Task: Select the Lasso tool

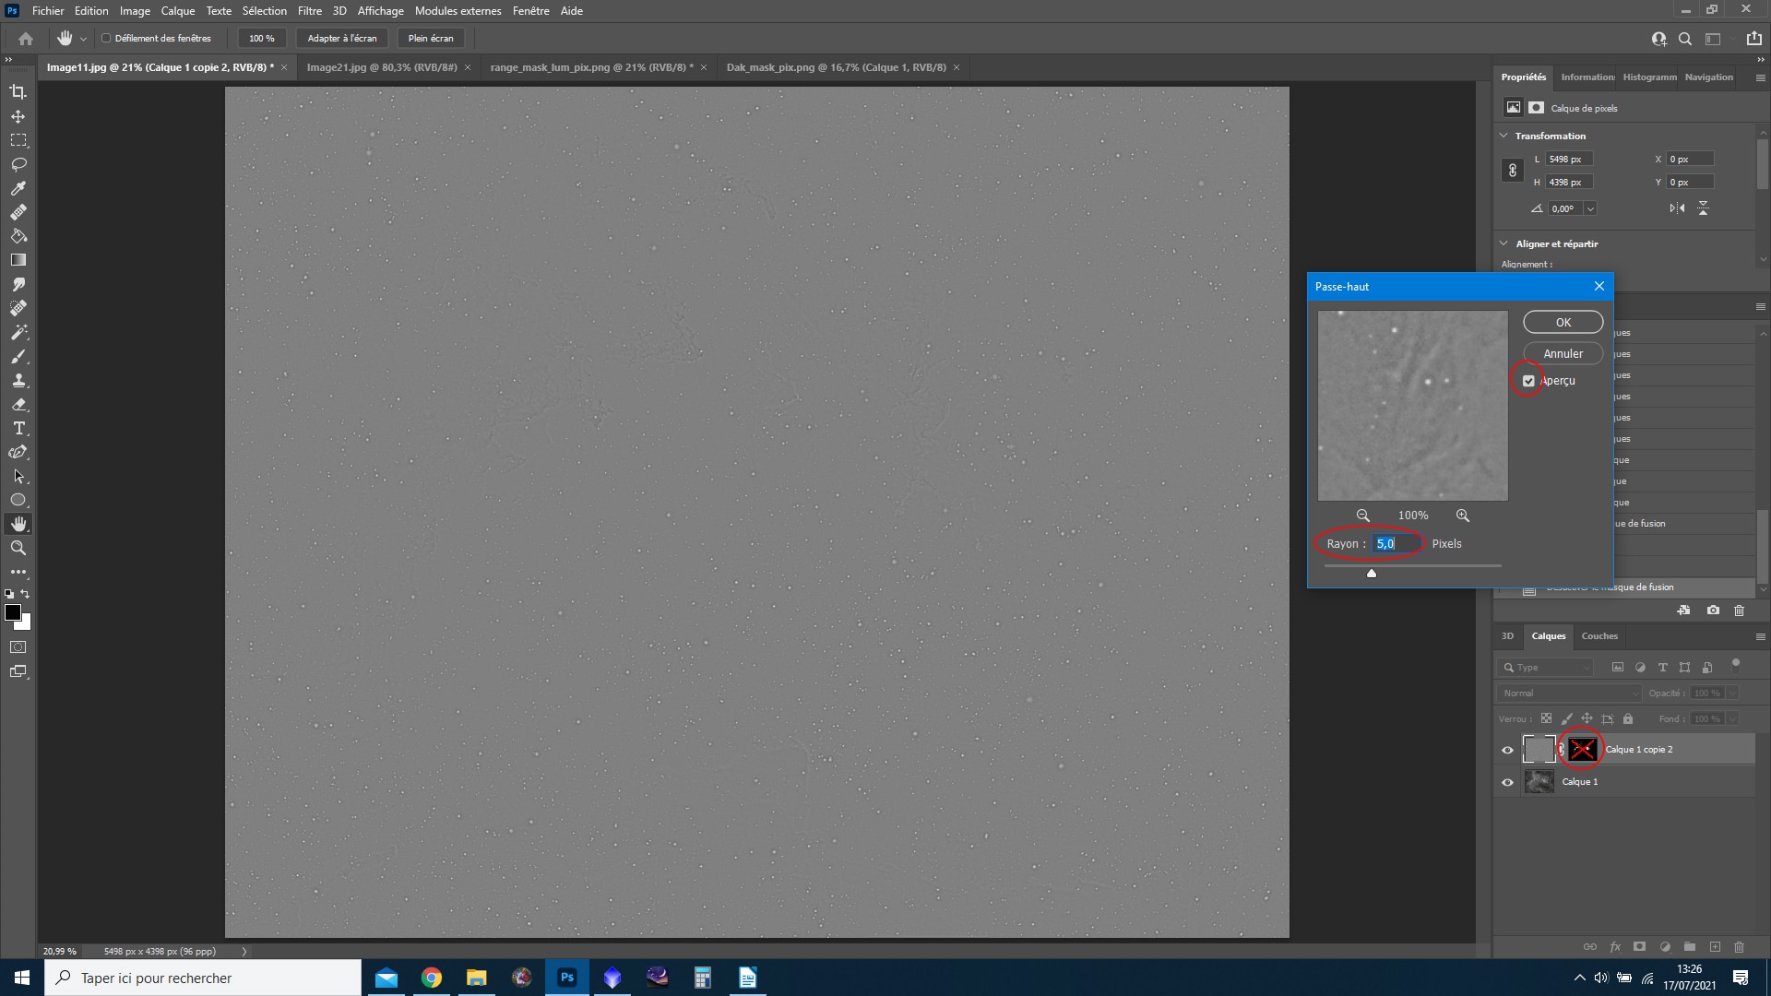Action: [x=18, y=164]
